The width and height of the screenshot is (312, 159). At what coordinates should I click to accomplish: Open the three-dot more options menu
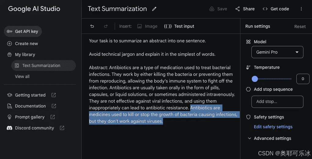point(301,9)
